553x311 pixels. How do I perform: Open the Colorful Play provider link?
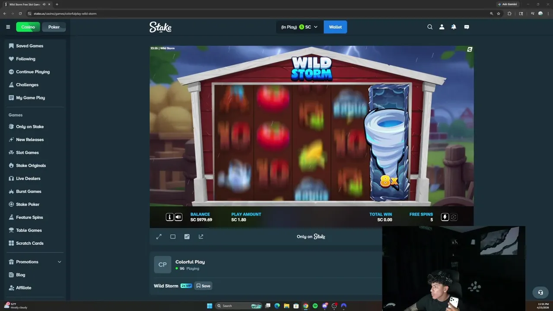[190, 262]
